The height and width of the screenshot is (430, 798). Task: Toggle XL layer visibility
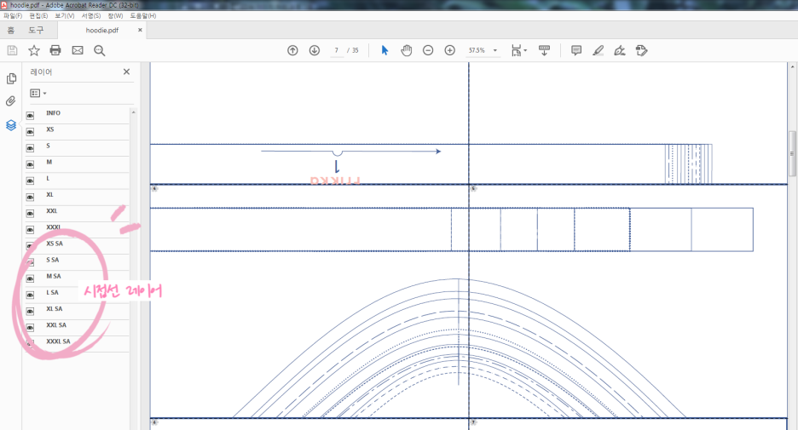click(x=30, y=197)
